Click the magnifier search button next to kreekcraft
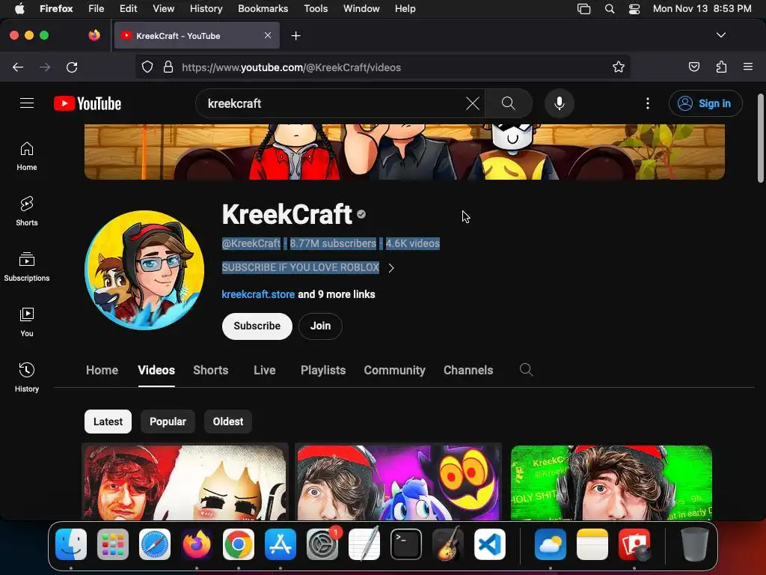 click(x=509, y=103)
